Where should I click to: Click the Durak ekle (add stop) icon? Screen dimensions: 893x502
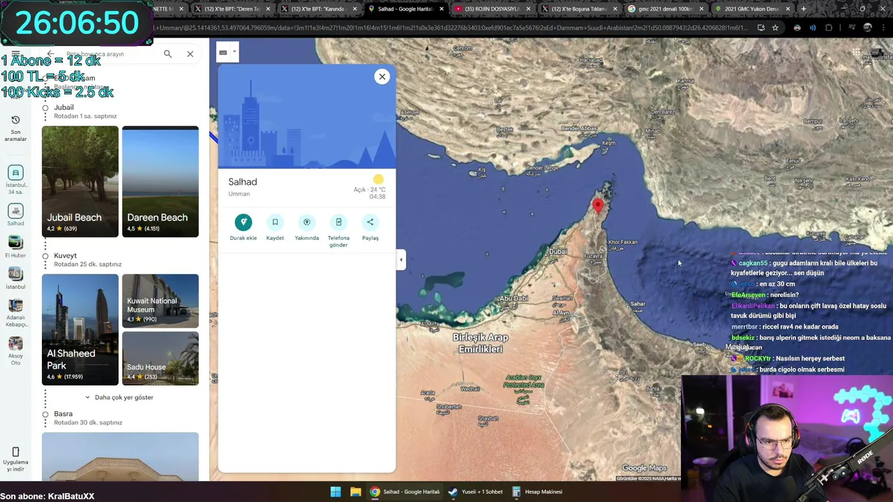pos(243,222)
